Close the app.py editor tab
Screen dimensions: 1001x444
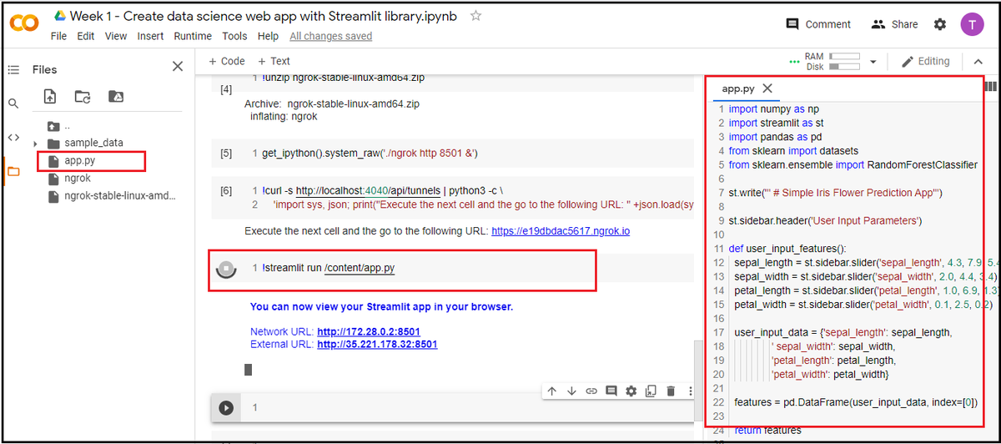(767, 88)
